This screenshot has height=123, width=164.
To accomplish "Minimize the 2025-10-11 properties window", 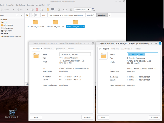I will click(152, 43).
